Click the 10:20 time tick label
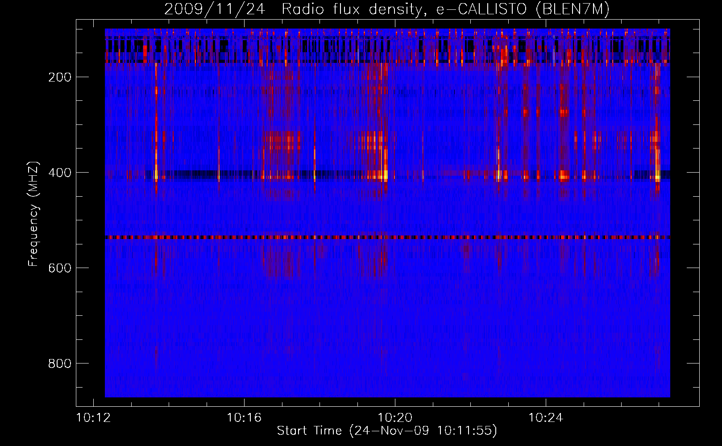This screenshot has width=722, height=446. [x=395, y=418]
